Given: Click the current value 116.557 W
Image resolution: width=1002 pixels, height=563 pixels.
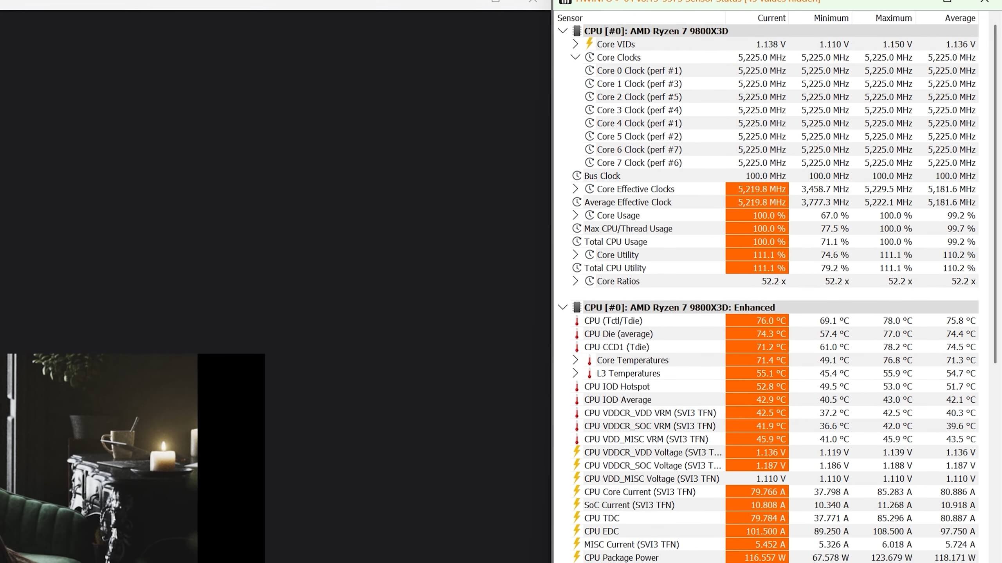Looking at the screenshot, I should pyautogui.click(x=765, y=558).
